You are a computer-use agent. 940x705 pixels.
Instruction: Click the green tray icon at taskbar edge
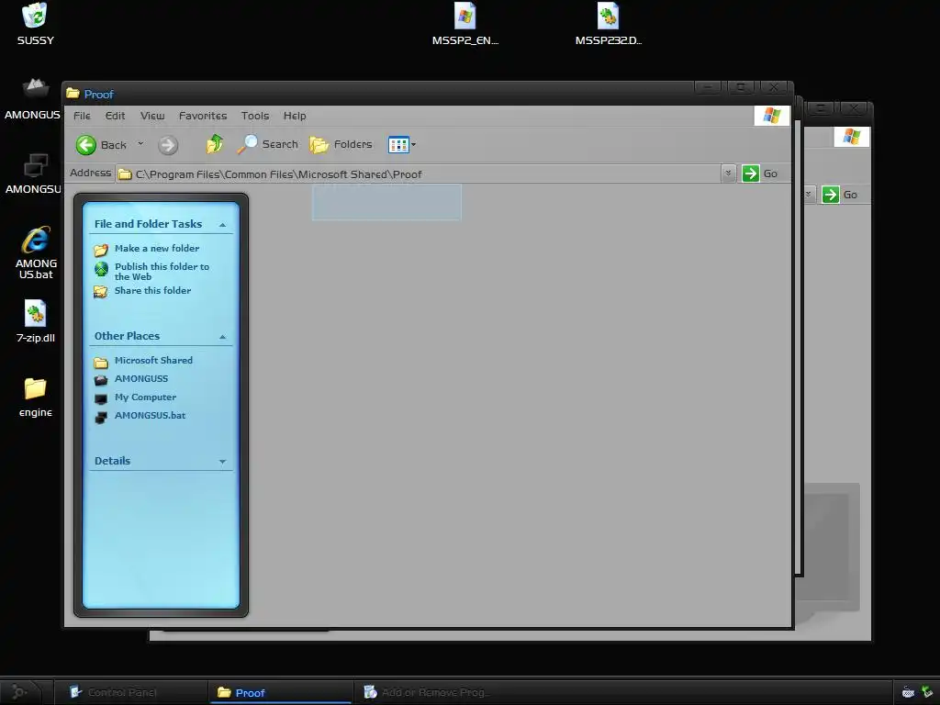pos(927,692)
